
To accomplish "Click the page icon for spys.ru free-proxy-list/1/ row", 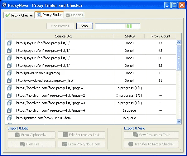I will (9, 51).
